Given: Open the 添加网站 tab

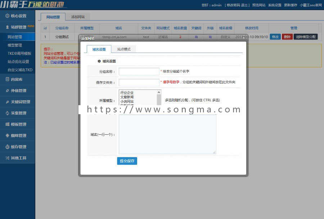Looking at the screenshot, I should pyautogui.click(x=79, y=17).
